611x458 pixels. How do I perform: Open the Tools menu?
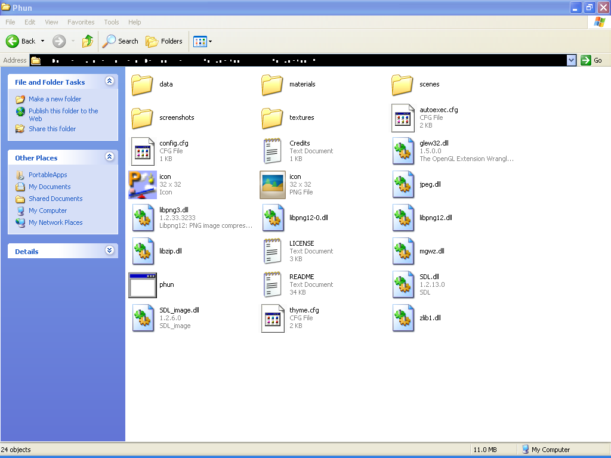(111, 22)
